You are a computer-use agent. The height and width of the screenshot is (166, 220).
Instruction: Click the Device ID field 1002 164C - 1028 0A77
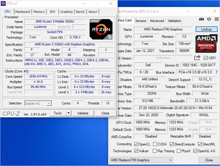(199, 65)
